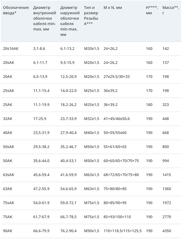Viewport: 182px width, 240px height.
Task: Click the 25sAK row label
Action: pos(9,91)
